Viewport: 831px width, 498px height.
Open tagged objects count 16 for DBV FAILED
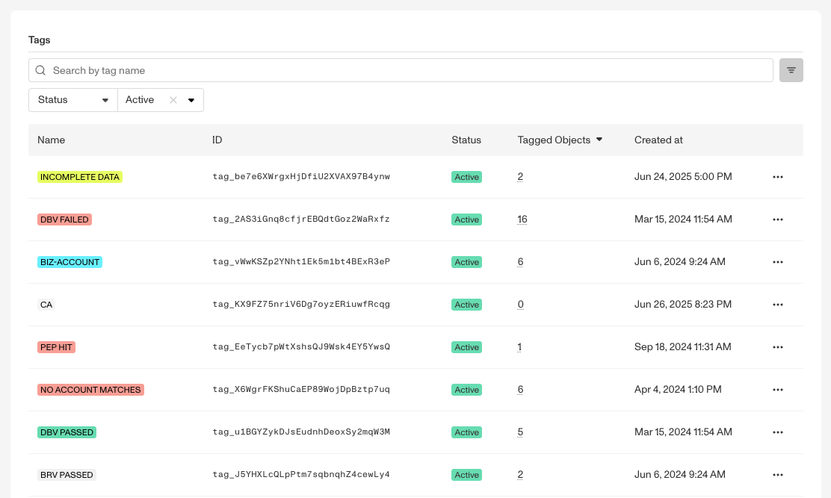click(522, 219)
